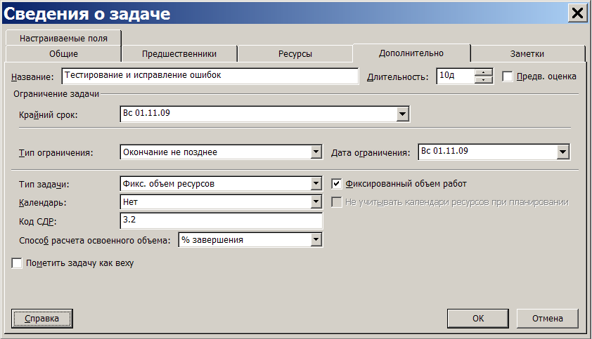Open the Календарь dropdown list
The image size is (592, 339).
[316, 202]
